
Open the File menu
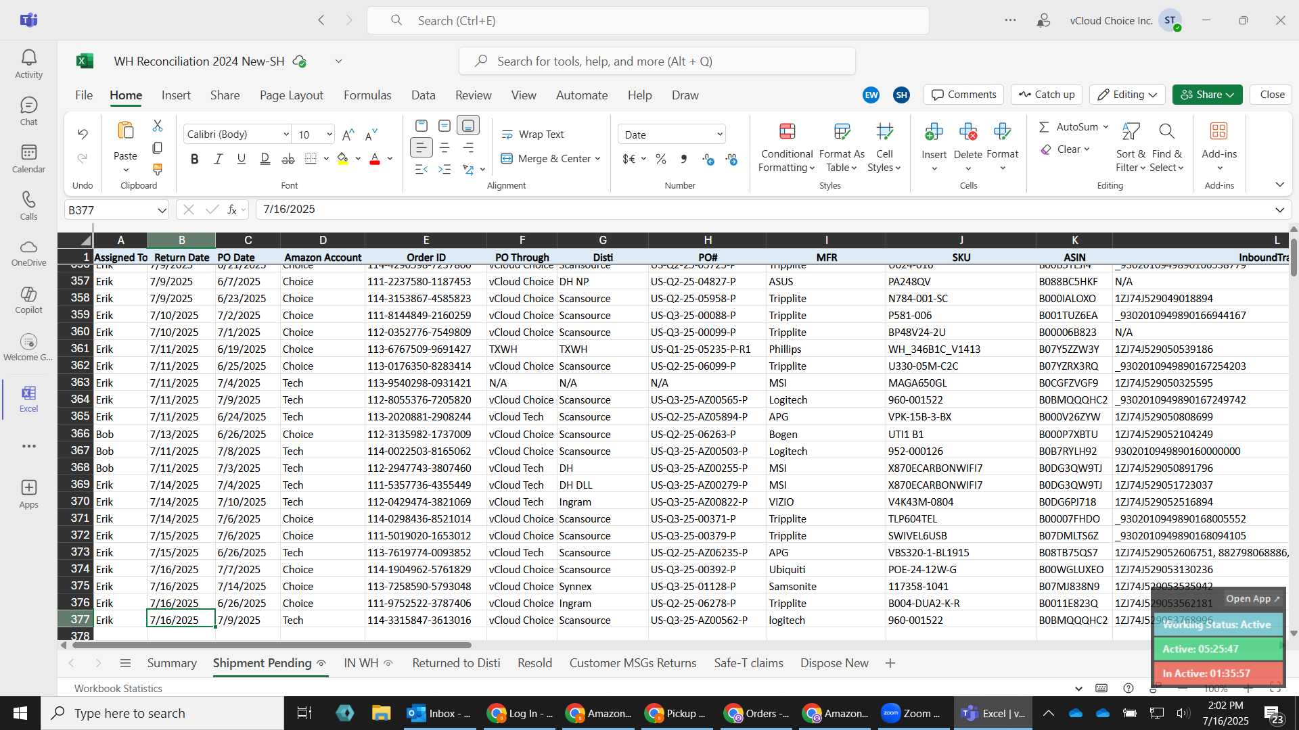(x=84, y=95)
